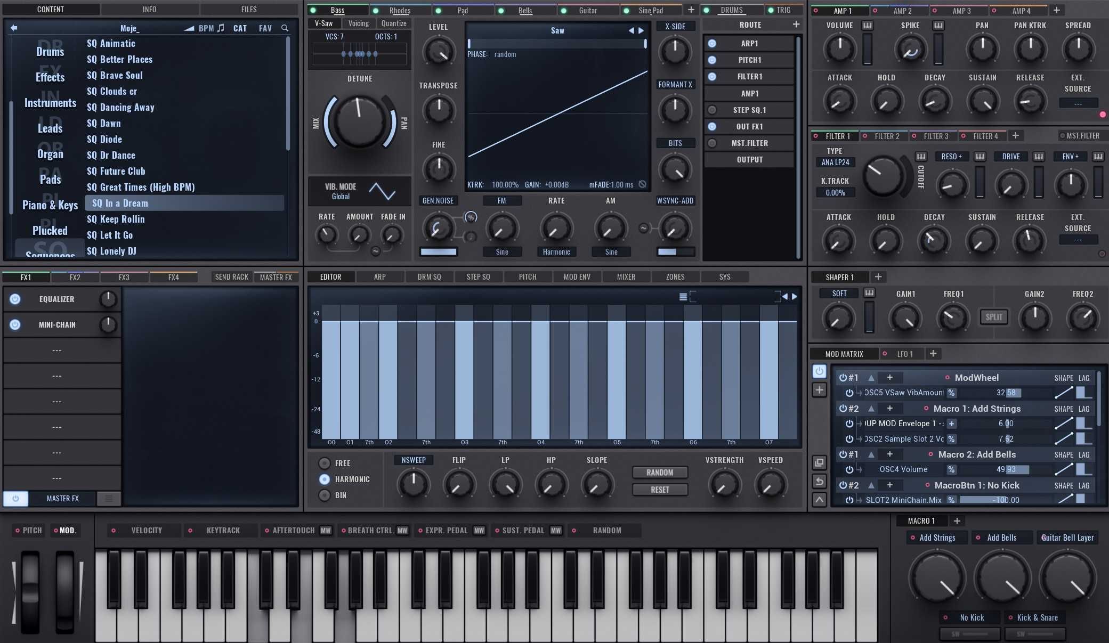
Task: Select the SQ Future Club preset
Action: coord(116,171)
